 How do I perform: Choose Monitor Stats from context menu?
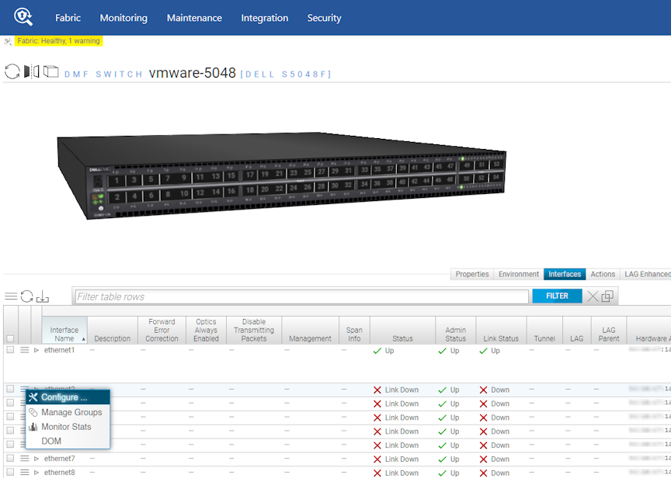pyautogui.click(x=68, y=427)
